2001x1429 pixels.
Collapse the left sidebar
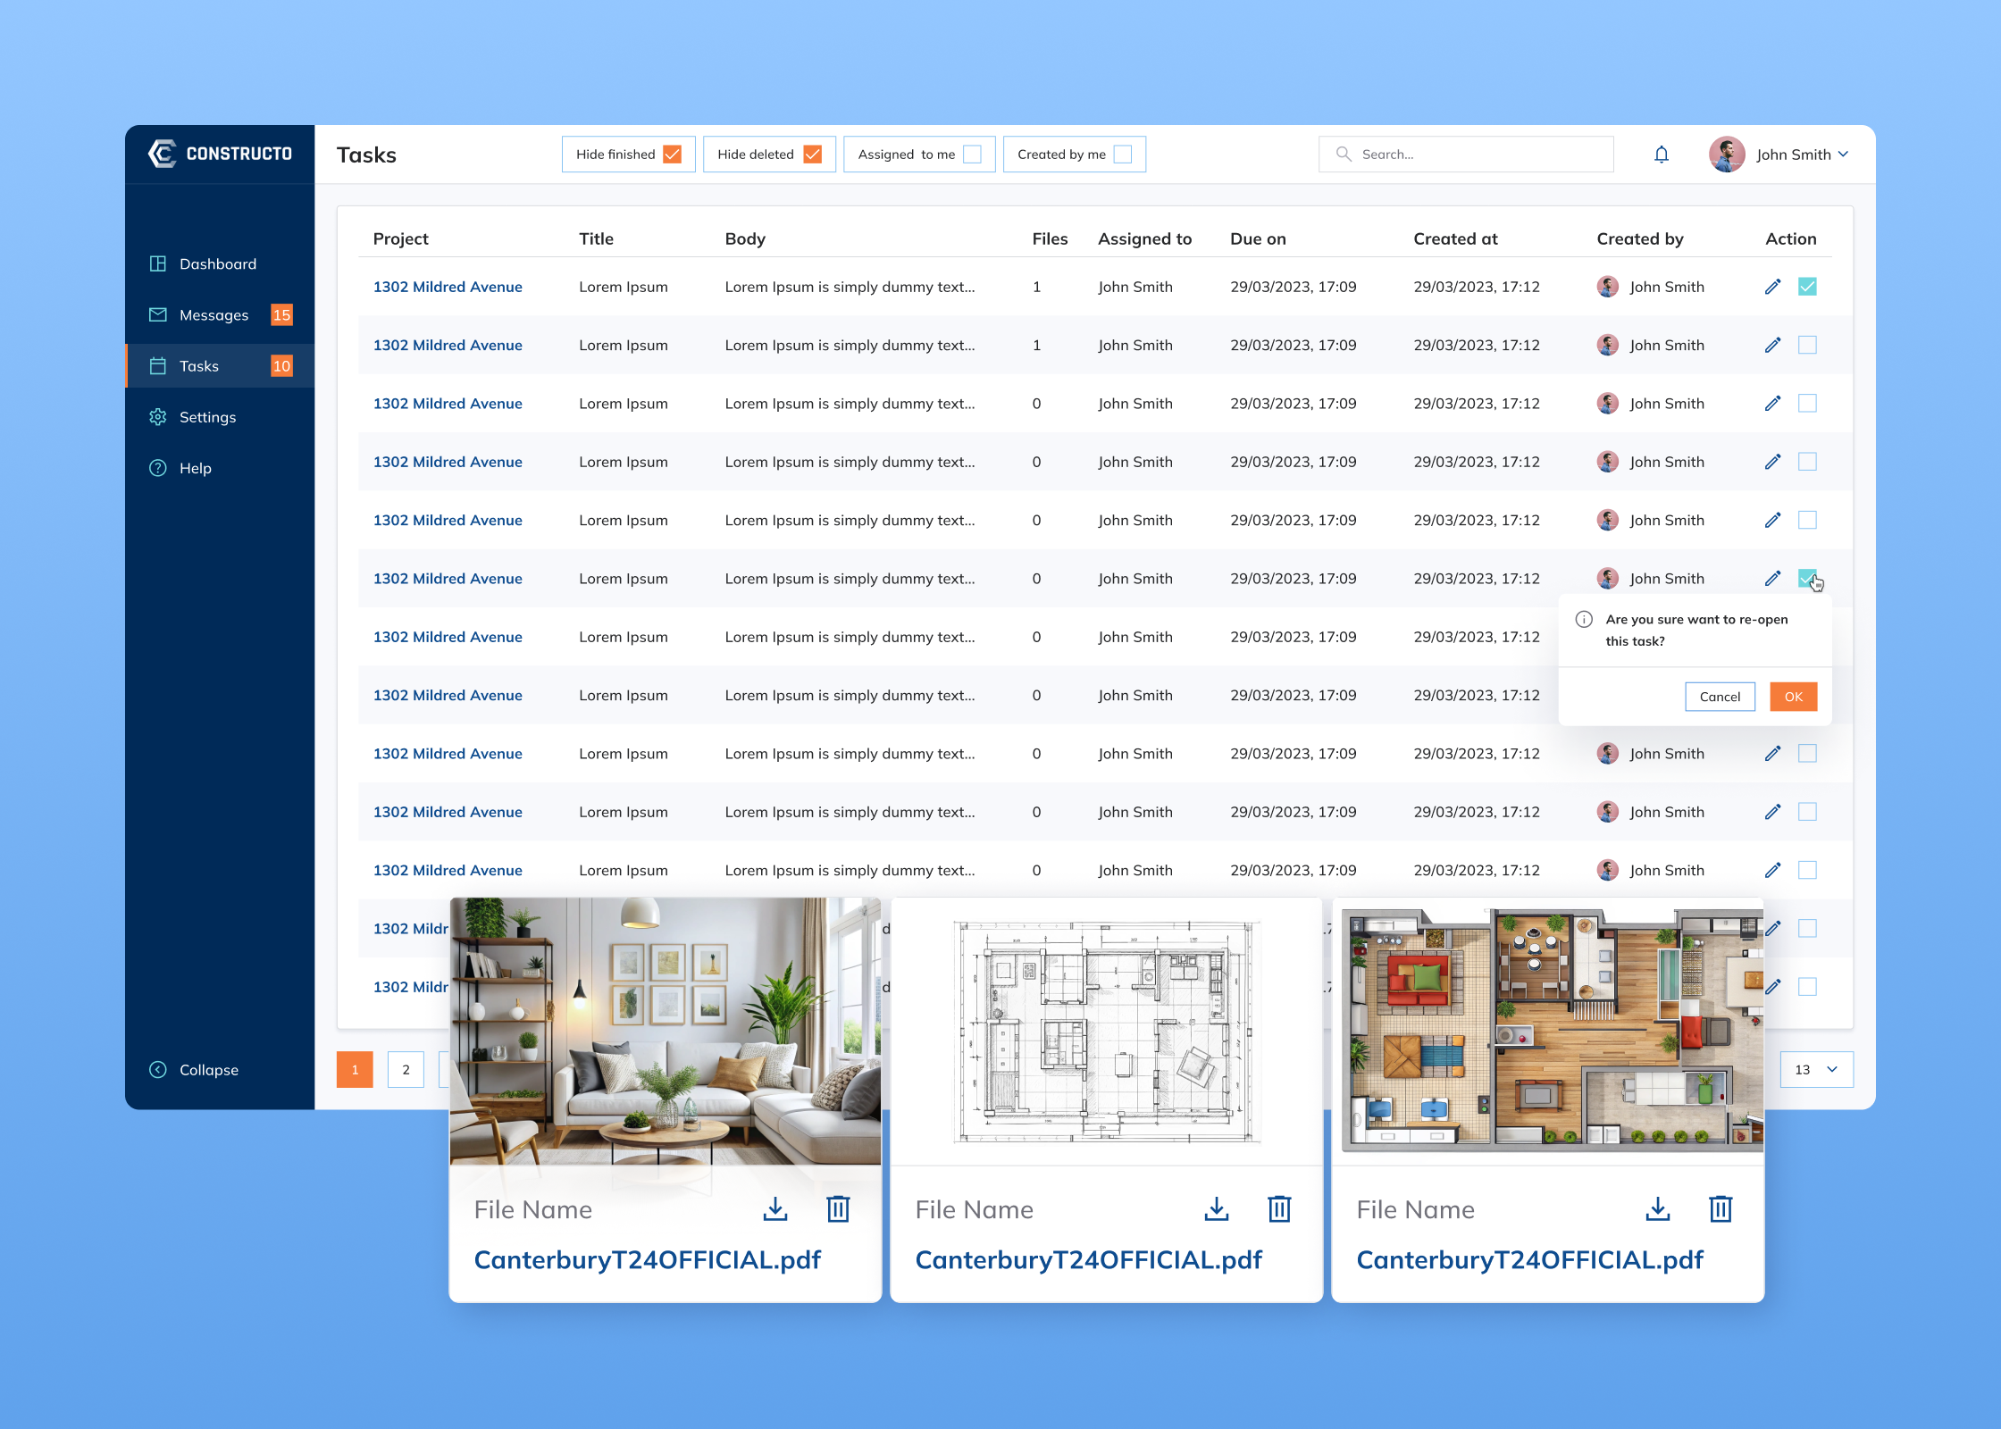194,1069
